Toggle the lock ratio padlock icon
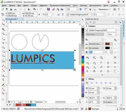The height and width of the screenshot is (112, 126). point(39,15)
